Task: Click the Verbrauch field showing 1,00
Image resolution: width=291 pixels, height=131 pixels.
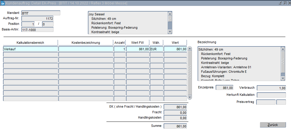Action: pos(271,88)
